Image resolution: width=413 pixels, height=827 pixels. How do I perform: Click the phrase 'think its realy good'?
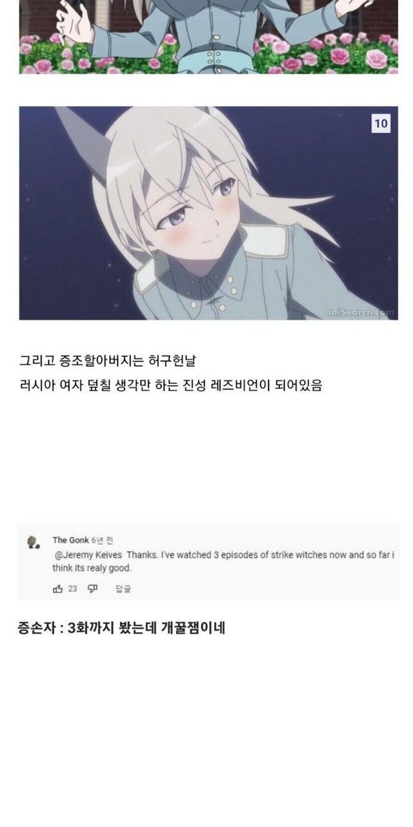tap(92, 568)
